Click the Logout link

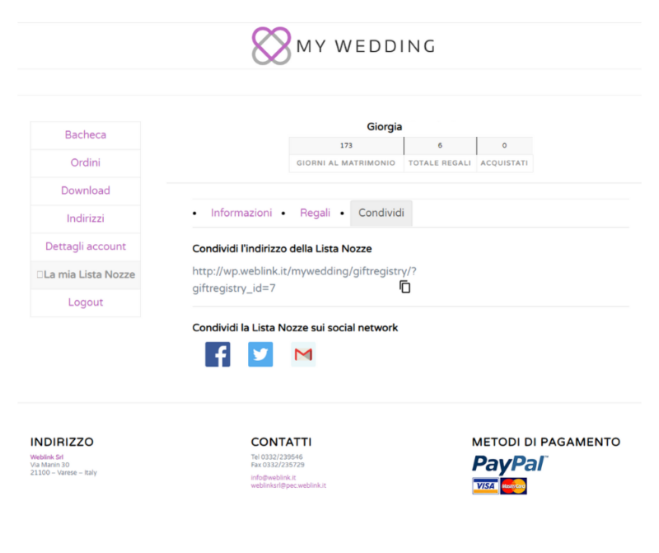click(x=86, y=302)
